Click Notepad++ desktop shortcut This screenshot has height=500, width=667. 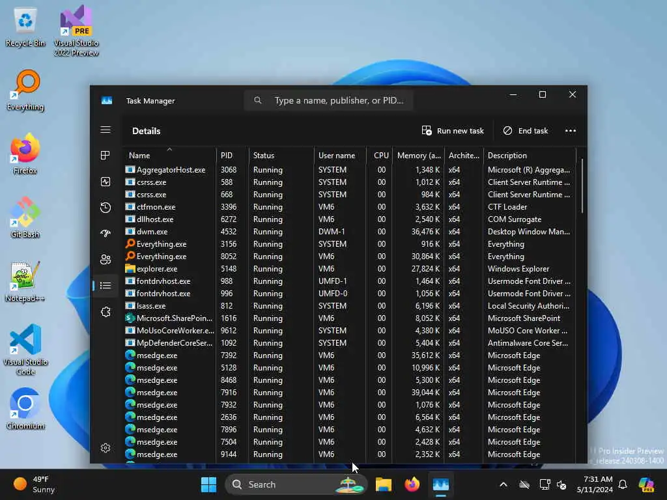[25, 281]
